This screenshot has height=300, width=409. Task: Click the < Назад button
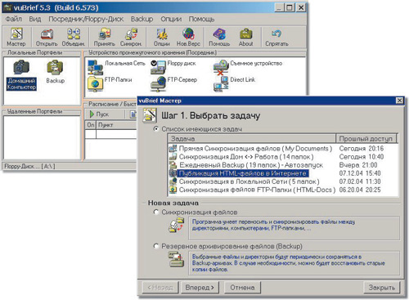coord(160,288)
